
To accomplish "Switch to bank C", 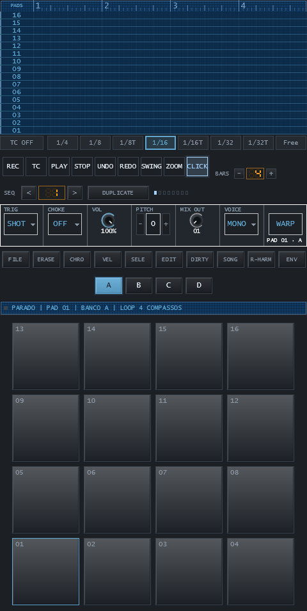I will pos(169,286).
